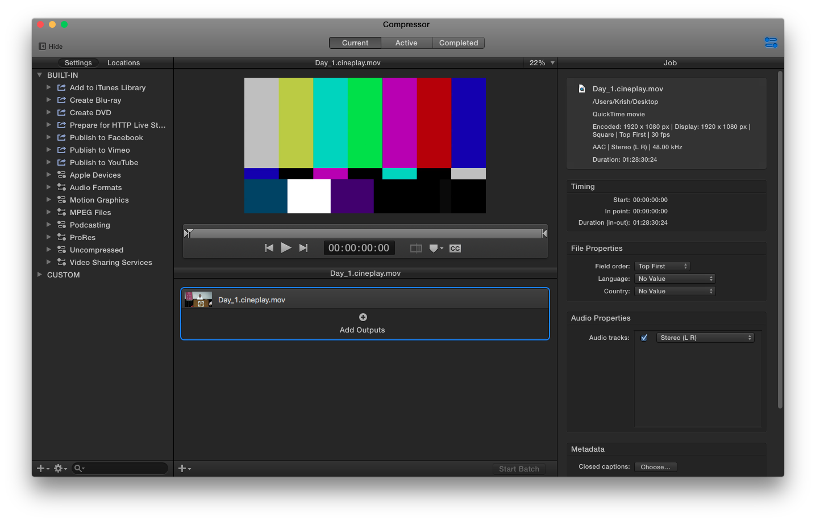Open the Field order dropdown
Viewport: 816px width, 522px height.
coord(662,266)
